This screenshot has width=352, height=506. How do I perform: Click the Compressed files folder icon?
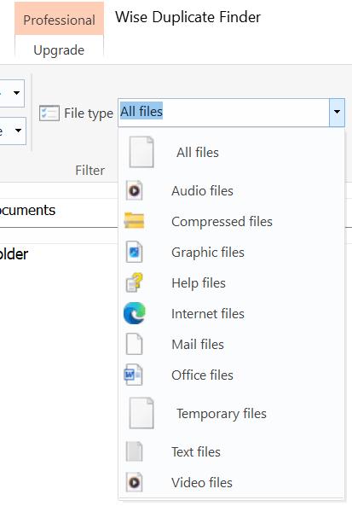(x=134, y=221)
